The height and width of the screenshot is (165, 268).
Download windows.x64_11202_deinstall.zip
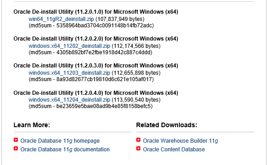point(69,46)
